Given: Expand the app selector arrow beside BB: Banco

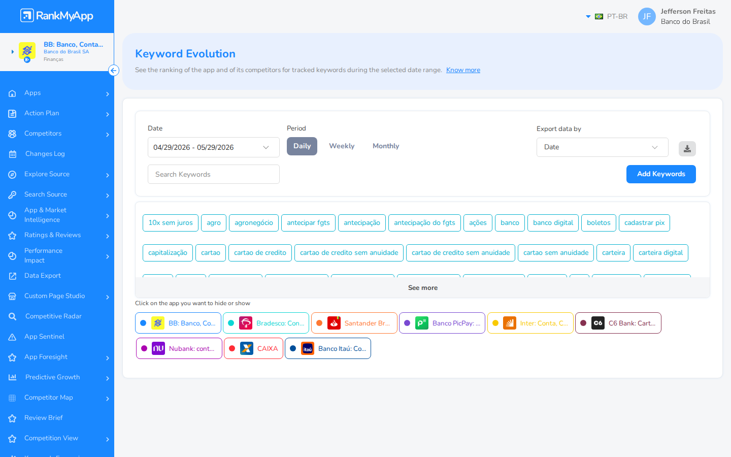Looking at the screenshot, I should (x=13, y=52).
